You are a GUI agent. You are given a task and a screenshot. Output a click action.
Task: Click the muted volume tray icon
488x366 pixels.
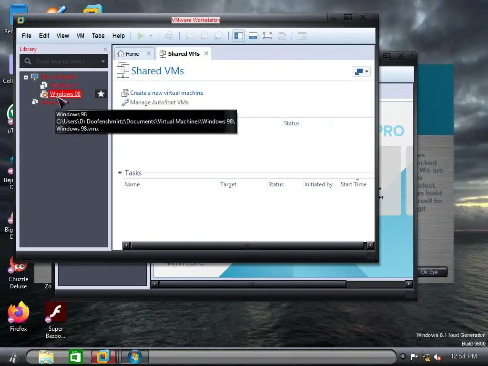point(437,357)
